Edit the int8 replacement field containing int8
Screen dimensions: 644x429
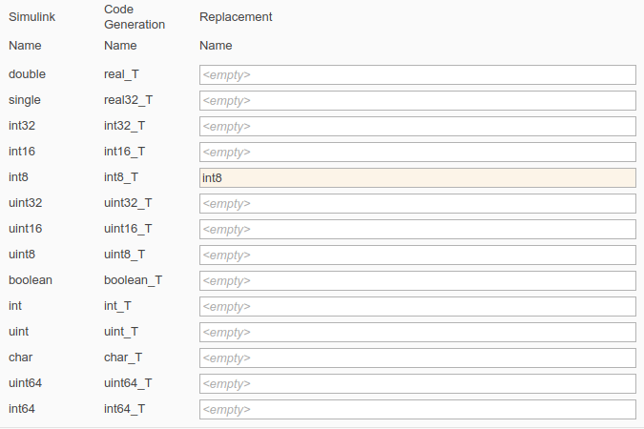coord(417,177)
